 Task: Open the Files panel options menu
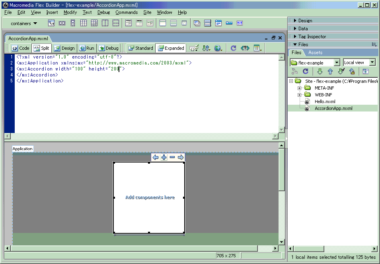pos(374,44)
